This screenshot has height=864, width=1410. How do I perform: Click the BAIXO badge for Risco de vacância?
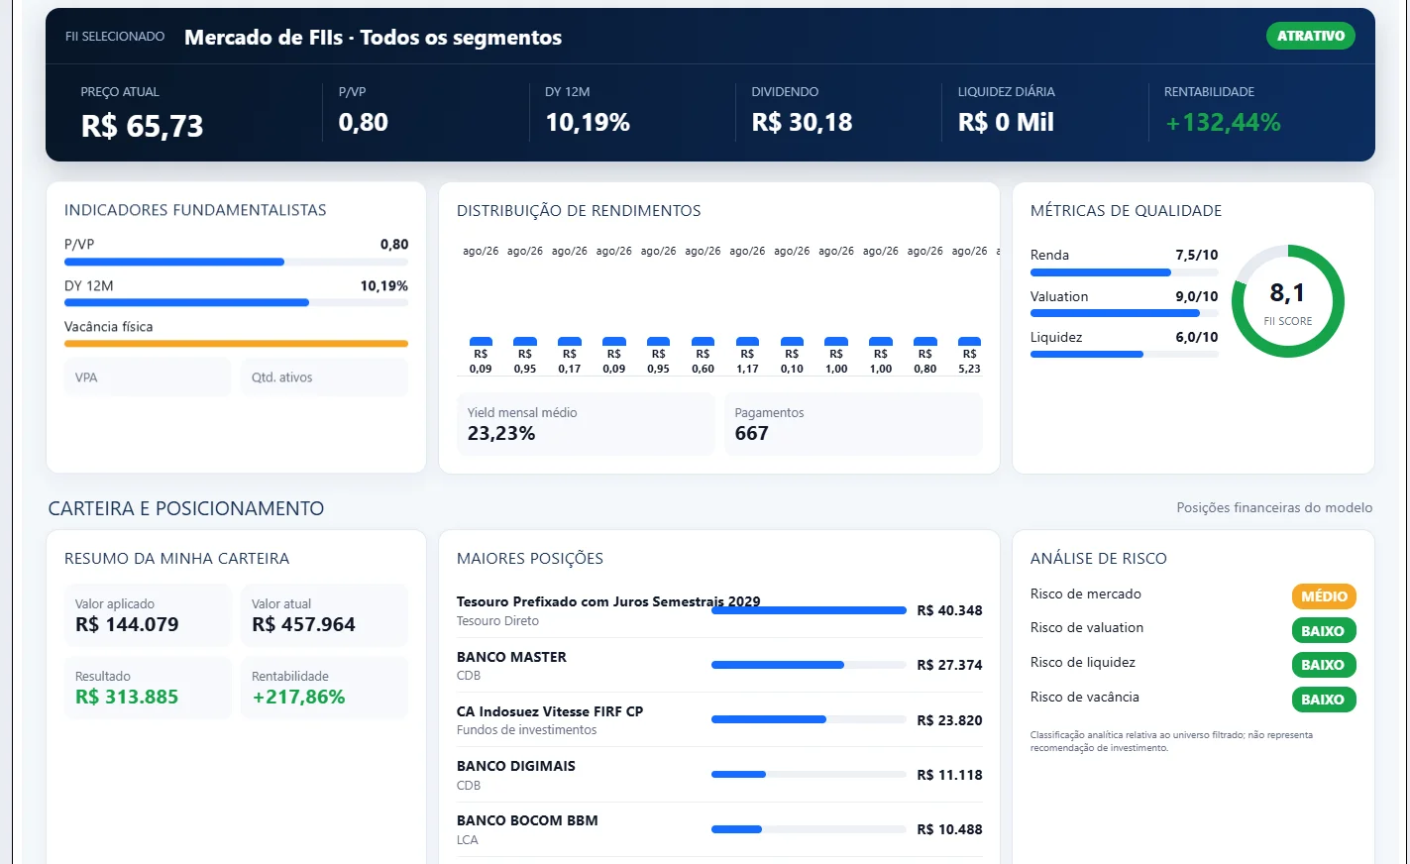[1323, 700]
